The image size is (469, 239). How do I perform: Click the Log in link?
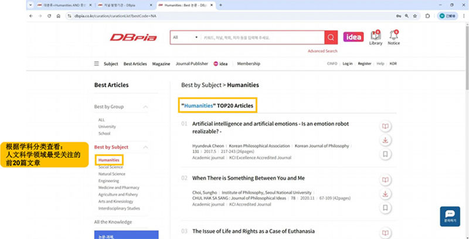pos(348,64)
